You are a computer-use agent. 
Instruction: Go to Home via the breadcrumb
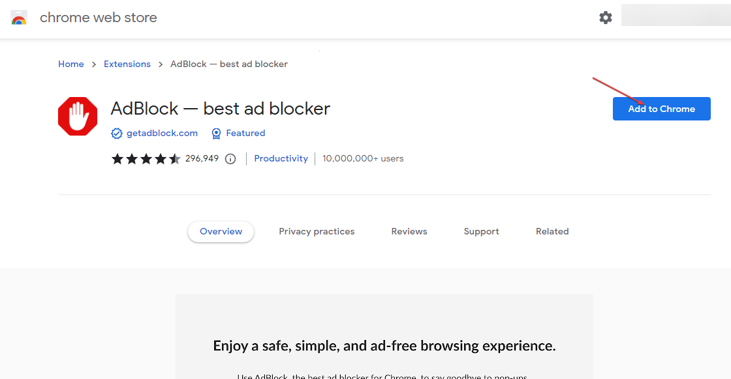70,64
